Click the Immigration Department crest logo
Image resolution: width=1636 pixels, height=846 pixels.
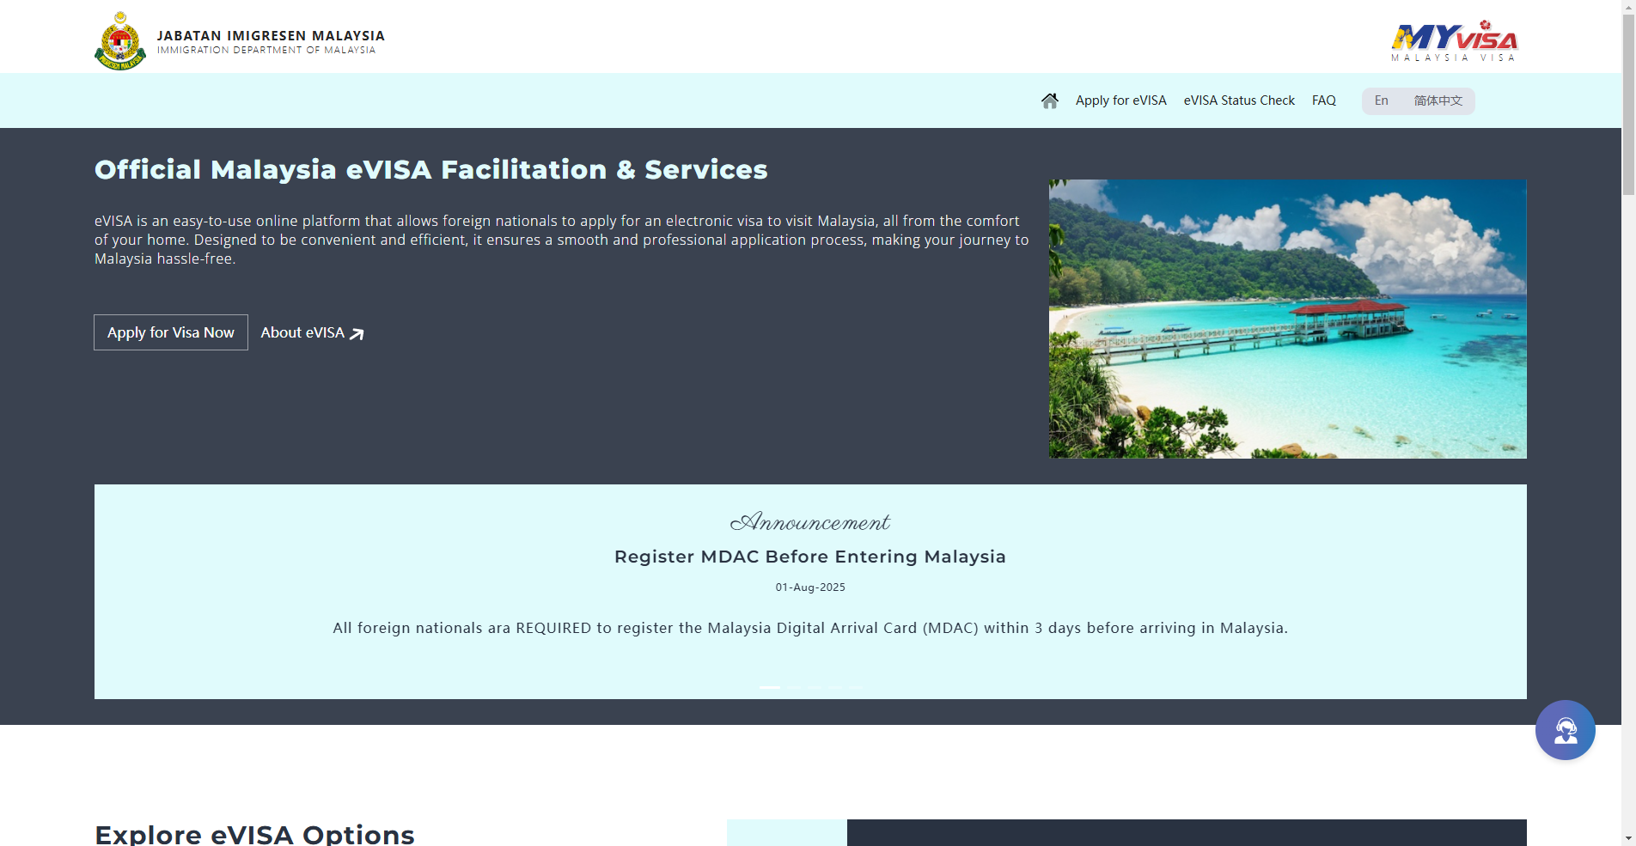pos(120,41)
